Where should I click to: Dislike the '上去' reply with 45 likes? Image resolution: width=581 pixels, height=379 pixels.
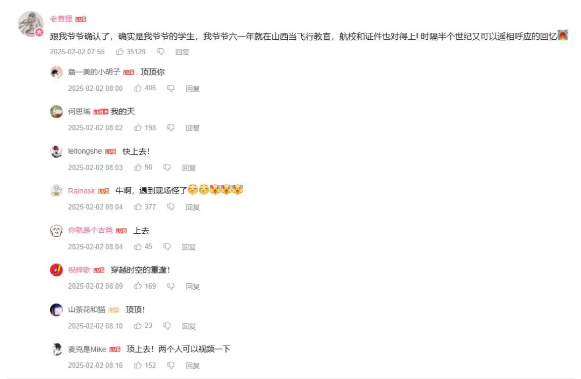(167, 247)
